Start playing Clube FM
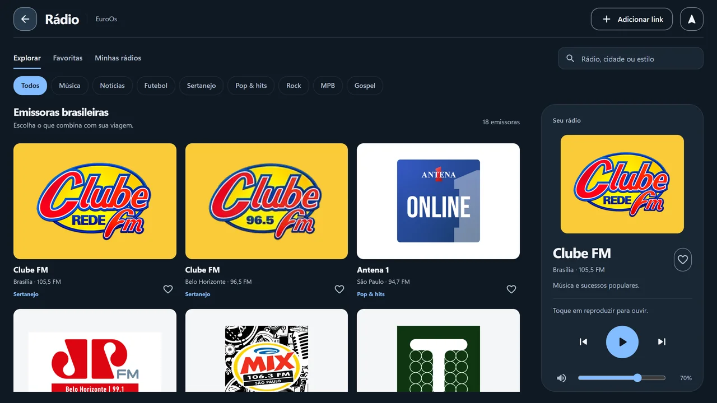This screenshot has width=717, height=403. pos(622,341)
